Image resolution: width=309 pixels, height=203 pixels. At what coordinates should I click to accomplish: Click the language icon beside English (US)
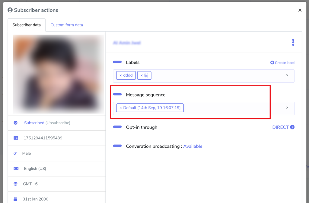pyautogui.click(x=15, y=169)
